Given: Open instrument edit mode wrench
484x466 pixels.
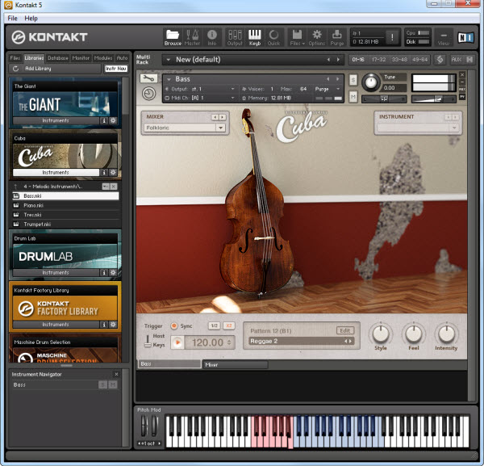Looking at the screenshot, I should (x=148, y=78).
